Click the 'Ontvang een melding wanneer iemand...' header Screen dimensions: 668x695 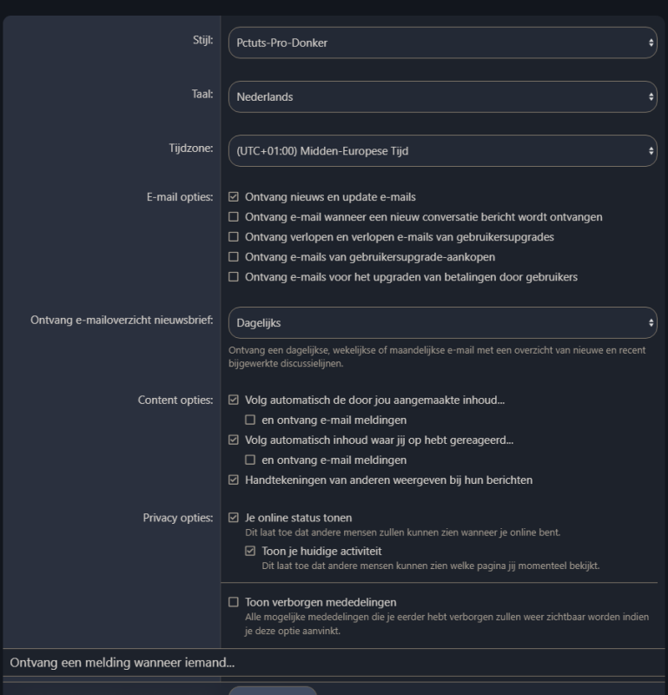pyautogui.click(x=122, y=663)
